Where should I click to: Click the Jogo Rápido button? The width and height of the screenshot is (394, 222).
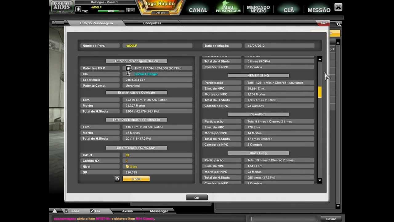tap(160, 4)
